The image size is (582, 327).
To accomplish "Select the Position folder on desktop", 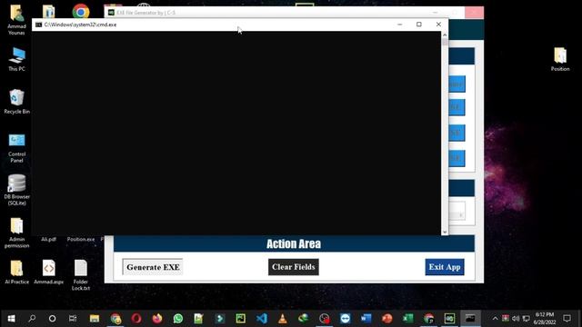I will coord(560,59).
